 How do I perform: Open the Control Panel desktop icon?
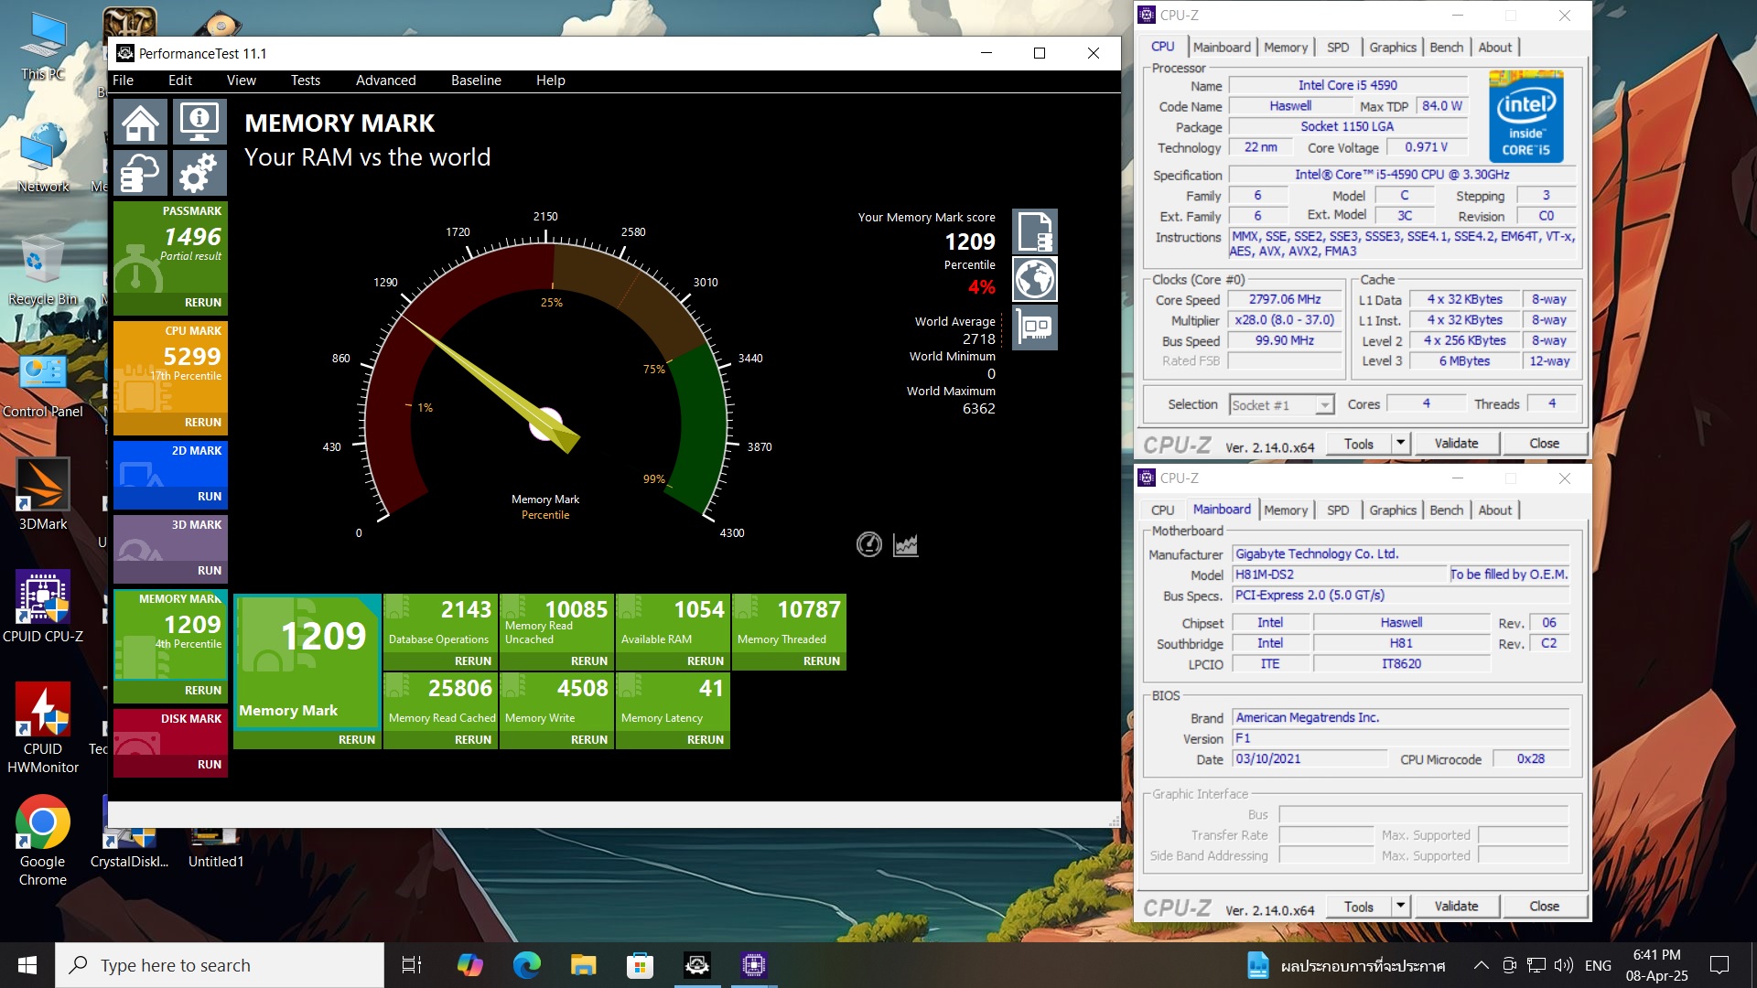[x=43, y=384]
